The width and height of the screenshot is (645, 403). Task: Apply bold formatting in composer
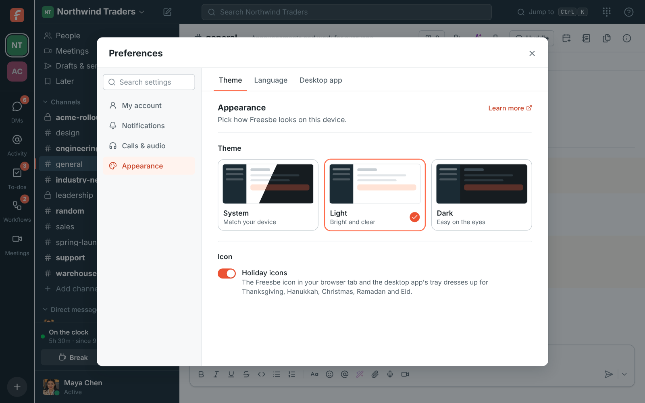point(201,374)
